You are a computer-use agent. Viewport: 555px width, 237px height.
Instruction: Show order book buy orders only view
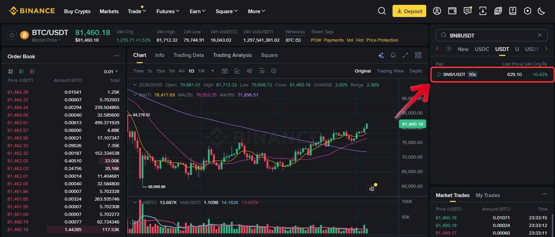(x=22, y=71)
